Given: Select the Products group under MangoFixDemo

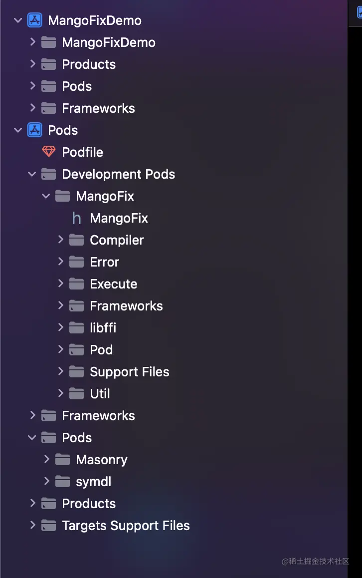Looking at the screenshot, I should [x=88, y=64].
